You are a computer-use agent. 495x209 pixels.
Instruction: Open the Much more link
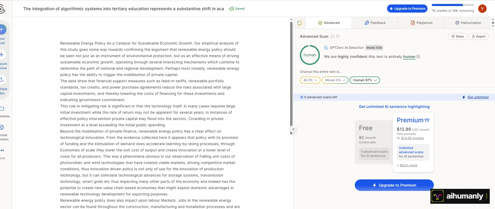(x=408, y=165)
